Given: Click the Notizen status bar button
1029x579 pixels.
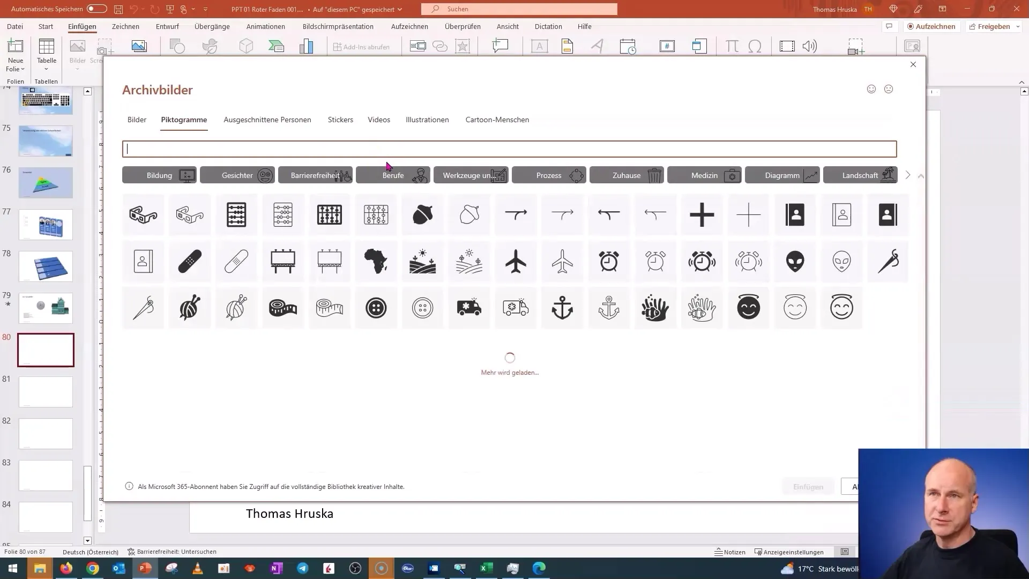Looking at the screenshot, I should pyautogui.click(x=730, y=552).
